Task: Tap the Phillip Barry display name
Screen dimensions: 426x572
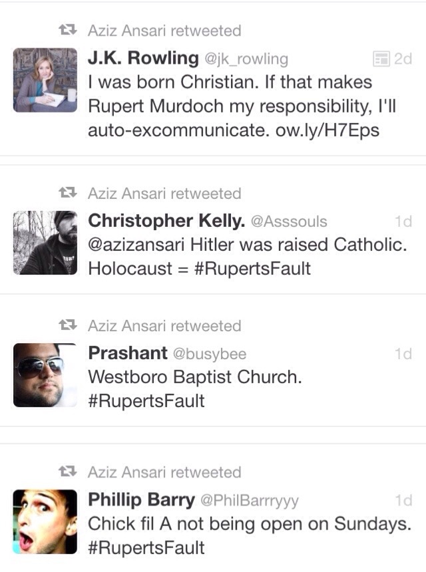Action: [x=142, y=500]
